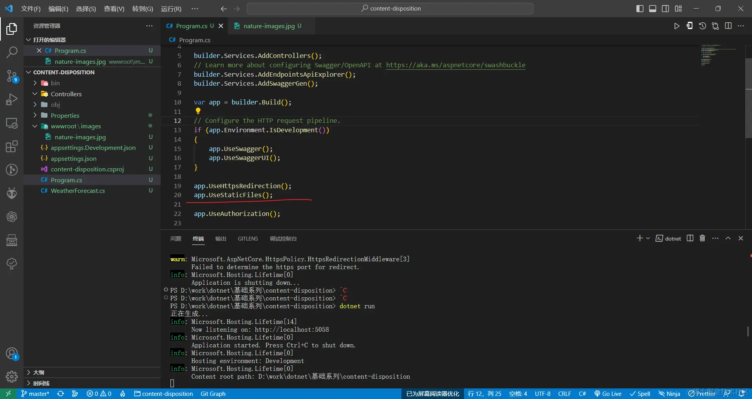
Task: Click Go Back navigation arrow
Action: point(224,9)
